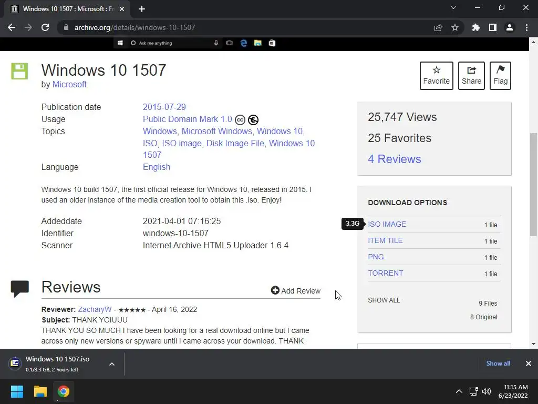Open the Extensions puzzle icon

476,27
